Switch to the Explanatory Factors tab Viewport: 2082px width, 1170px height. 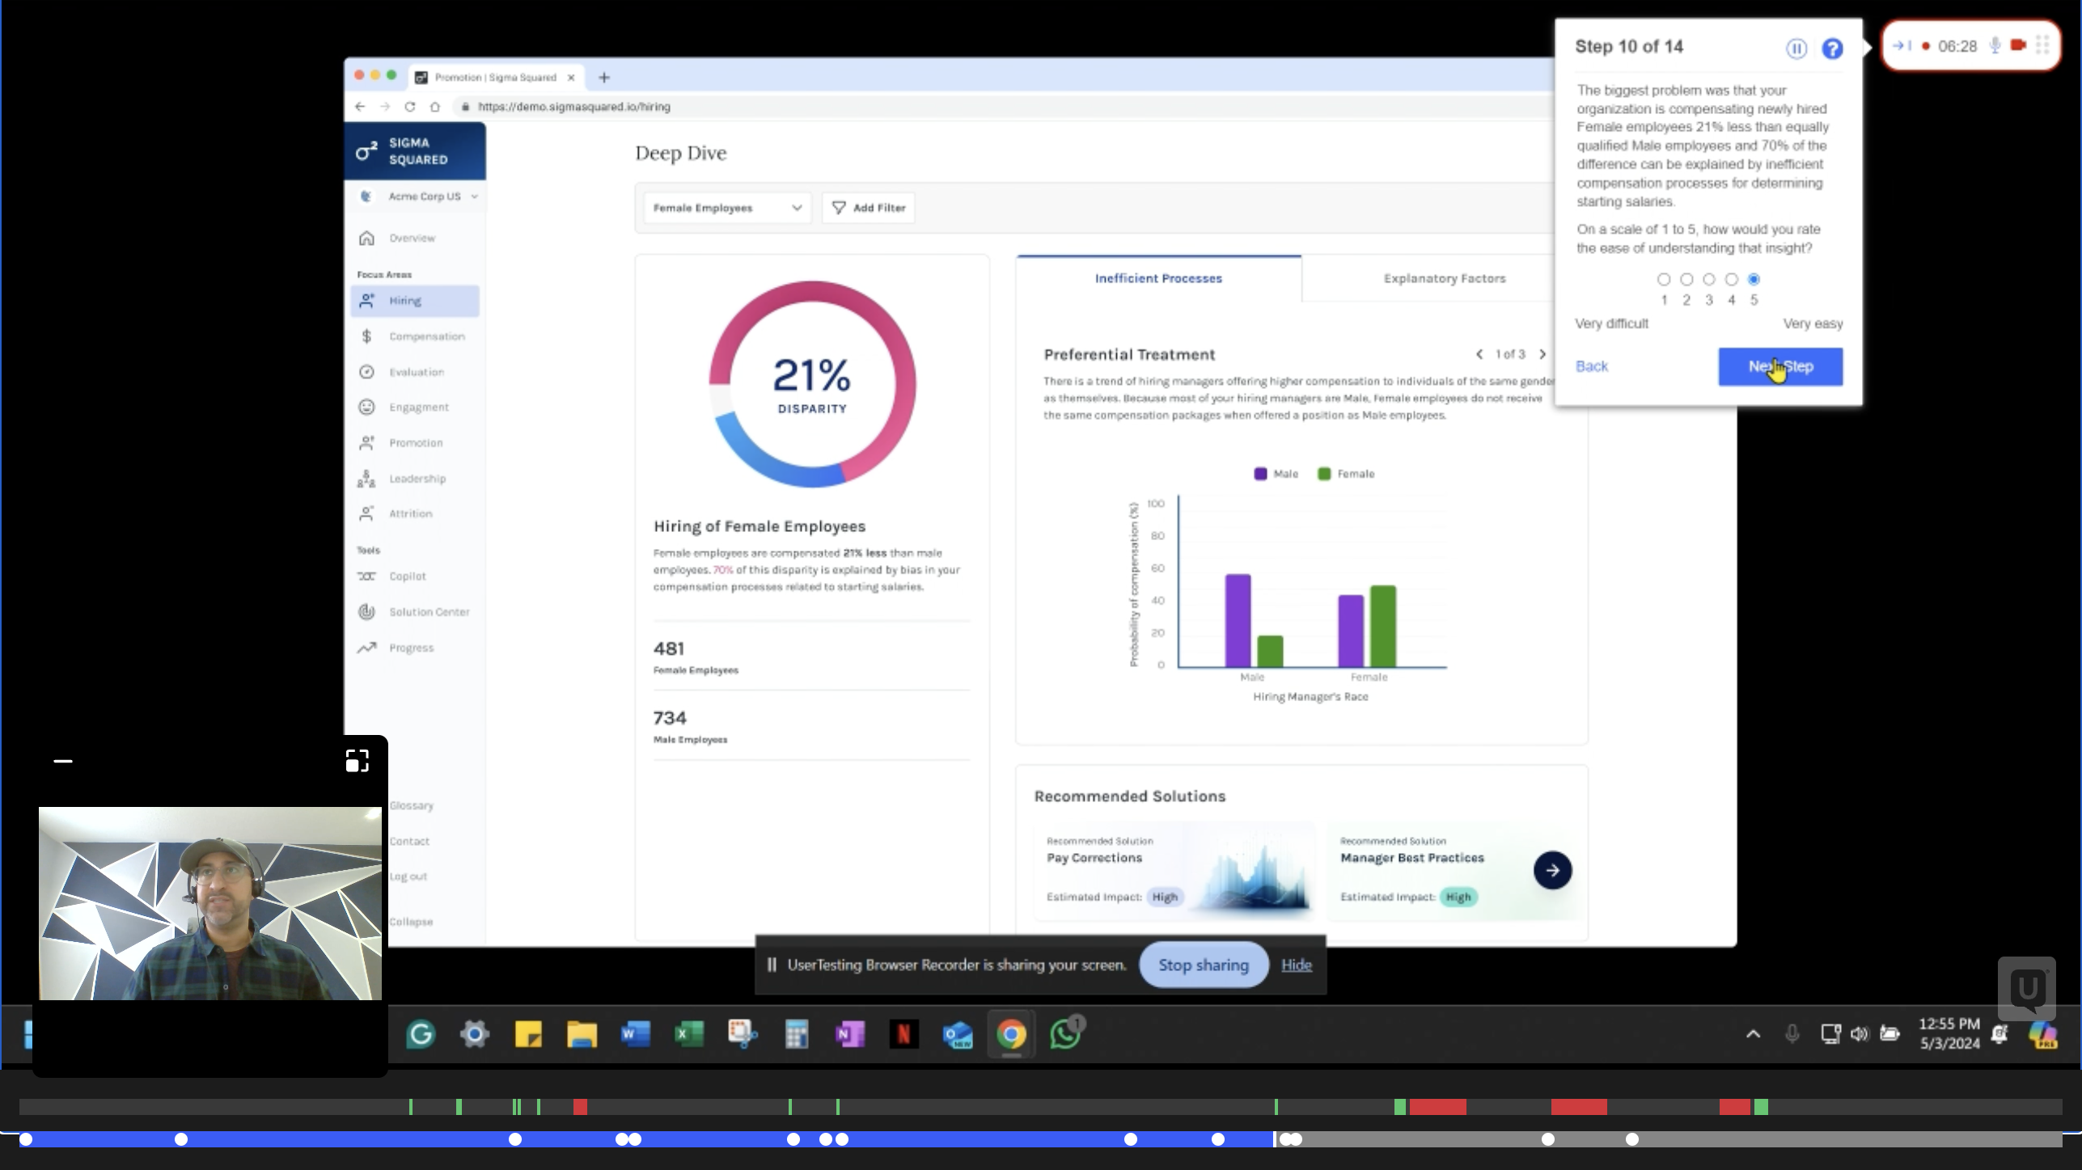coord(1445,278)
